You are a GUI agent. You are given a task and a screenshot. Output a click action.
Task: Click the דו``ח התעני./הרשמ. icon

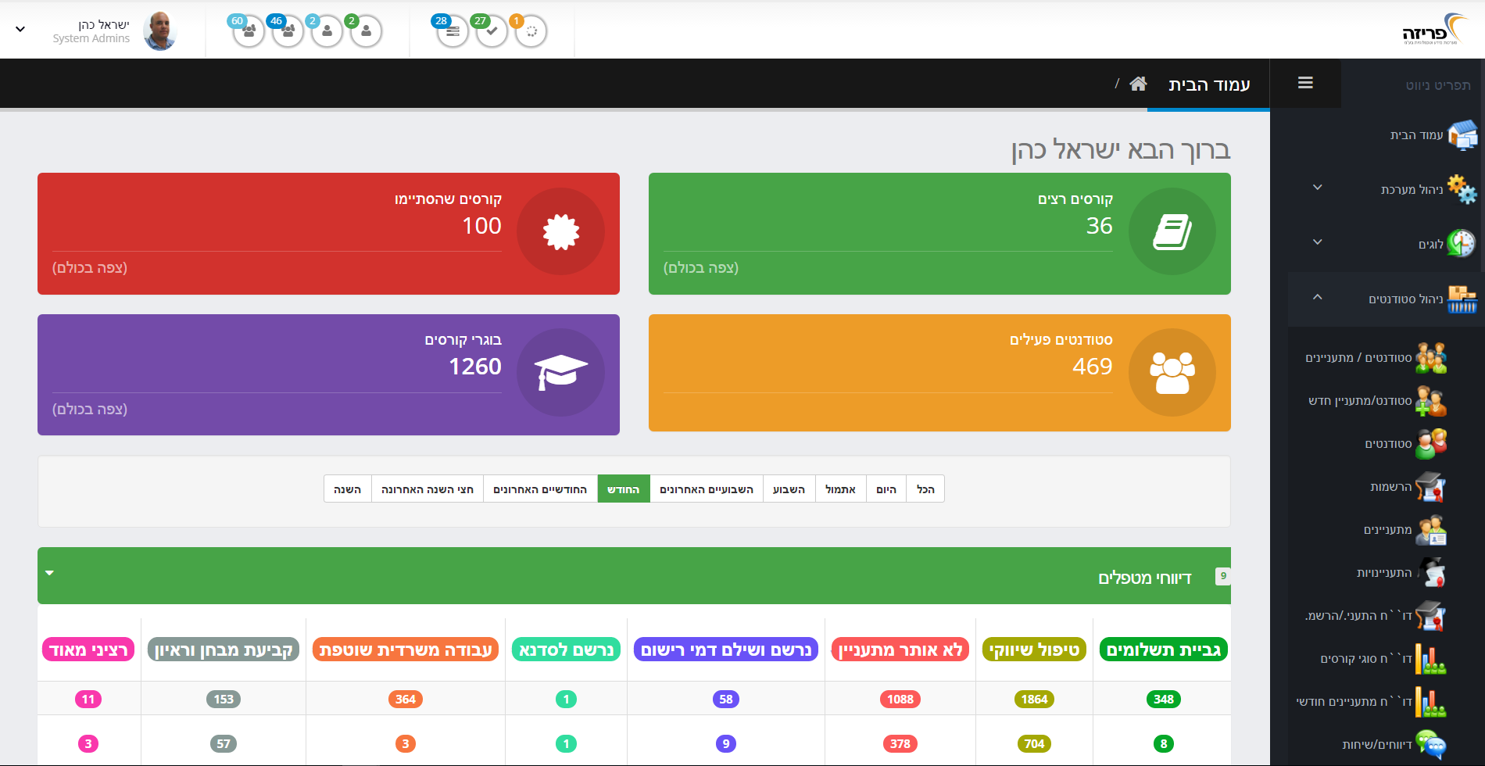[1431, 616]
